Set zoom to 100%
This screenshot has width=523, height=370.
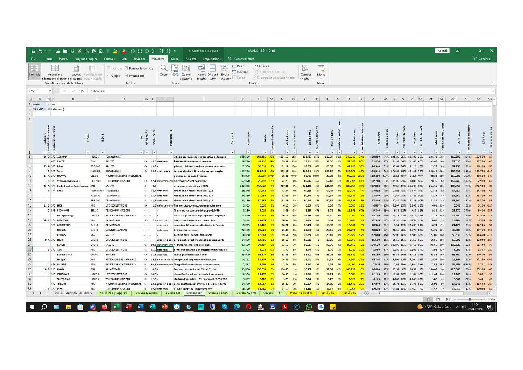coord(174,70)
